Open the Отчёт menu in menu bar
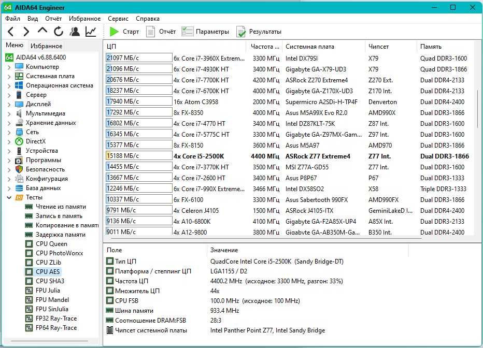 coord(53,19)
